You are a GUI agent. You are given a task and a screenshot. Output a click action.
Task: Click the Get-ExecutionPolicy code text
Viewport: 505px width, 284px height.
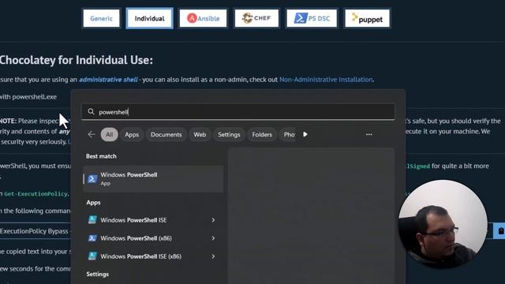tap(36, 194)
